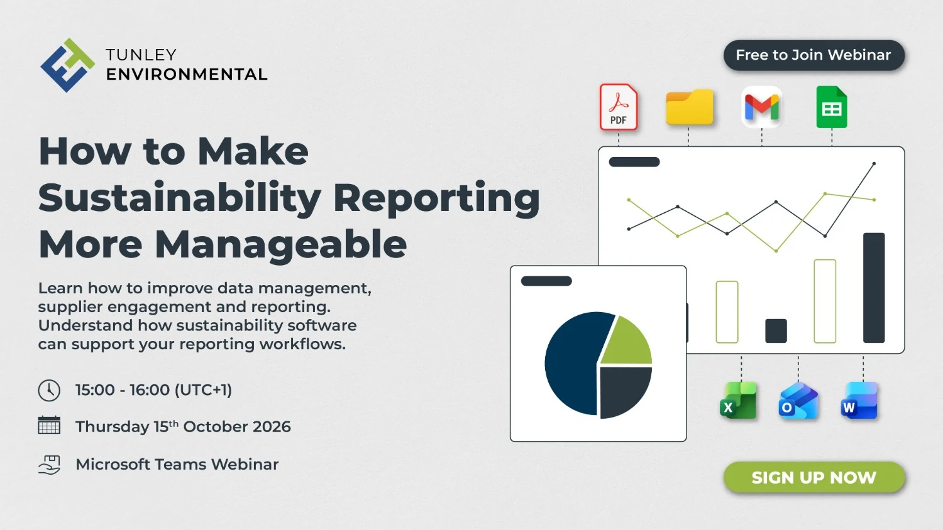Click the pie chart graphic

pos(598,365)
